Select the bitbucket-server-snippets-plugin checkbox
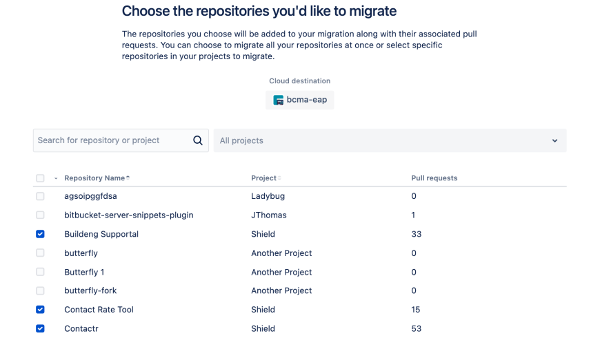 pos(40,215)
